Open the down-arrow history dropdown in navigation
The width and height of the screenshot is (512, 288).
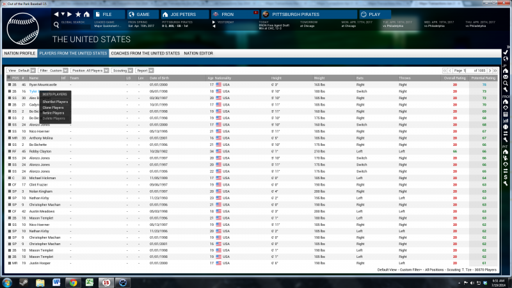(63, 14)
